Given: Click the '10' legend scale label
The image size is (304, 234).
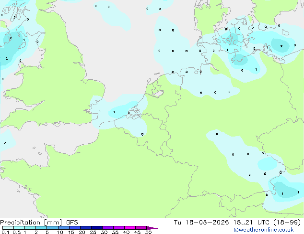Looking at the screenshot, I should (x=60, y=232).
